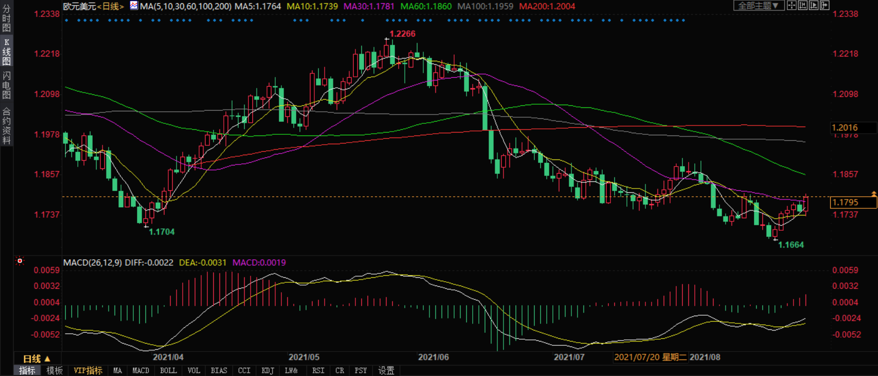This screenshot has height=376, width=878.
Task: Click the orange arrow on price axis
Action: click(874, 194)
